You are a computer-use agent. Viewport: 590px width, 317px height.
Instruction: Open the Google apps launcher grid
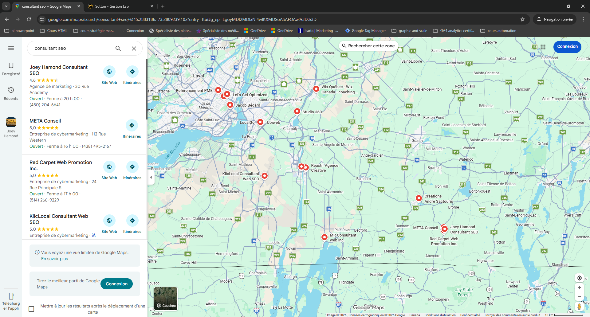pyautogui.click(x=543, y=47)
